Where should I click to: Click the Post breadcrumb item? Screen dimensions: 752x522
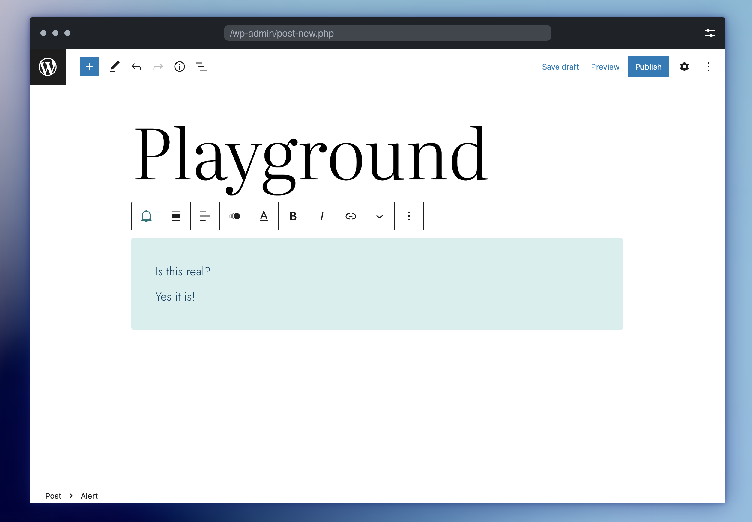point(53,495)
